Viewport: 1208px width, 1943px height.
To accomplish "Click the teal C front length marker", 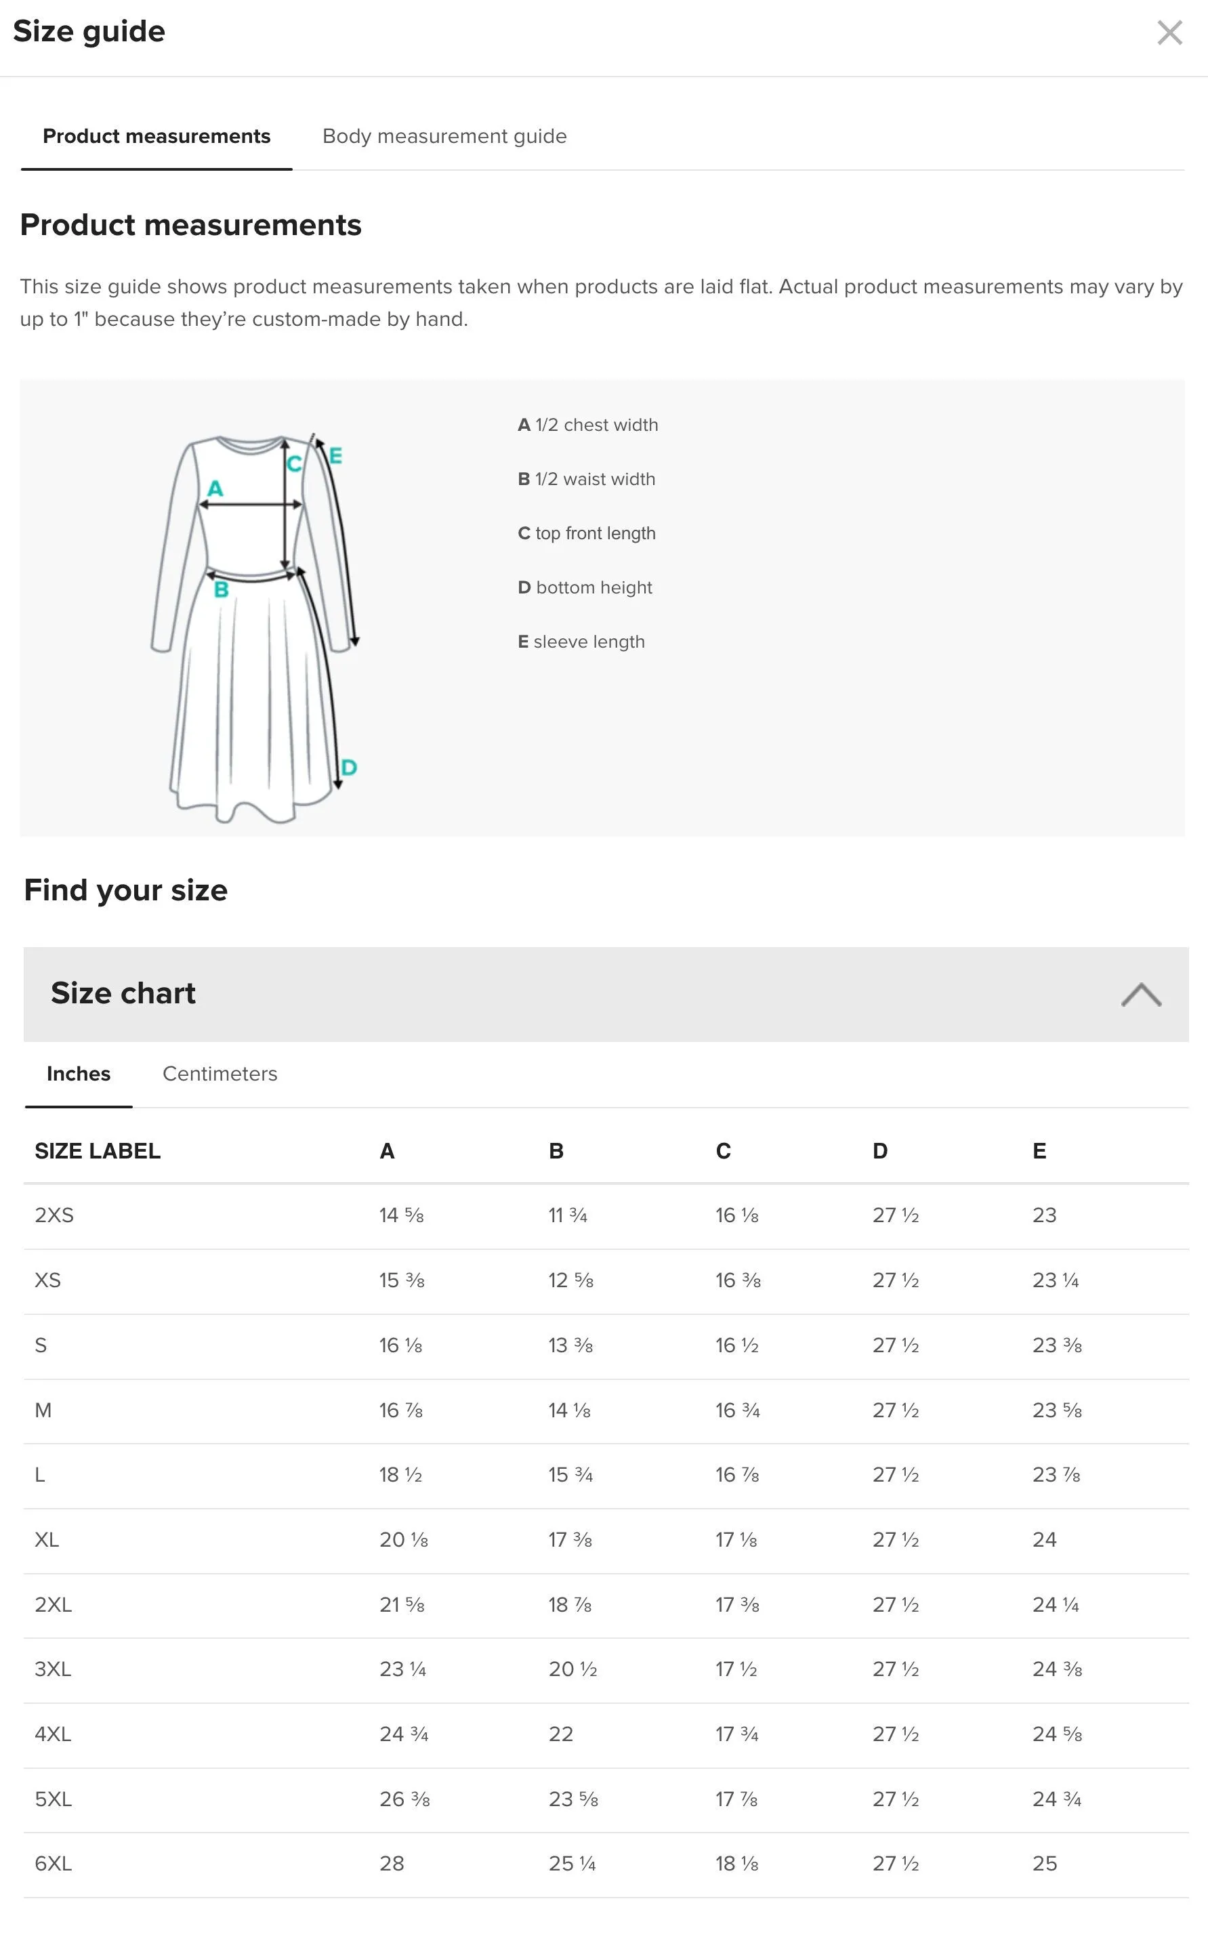I will (x=294, y=463).
